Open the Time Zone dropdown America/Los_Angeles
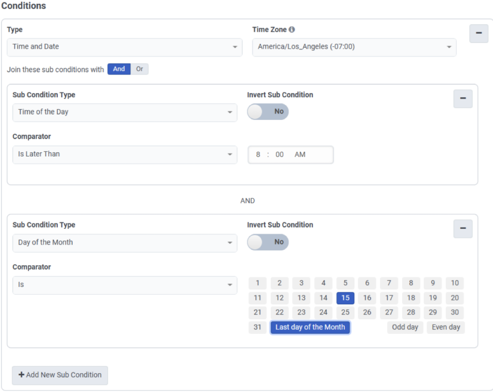 (x=354, y=47)
